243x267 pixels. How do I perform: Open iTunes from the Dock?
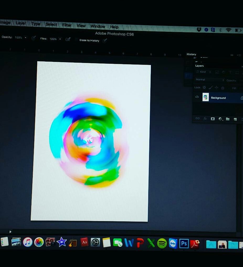[x=28, y=242]
